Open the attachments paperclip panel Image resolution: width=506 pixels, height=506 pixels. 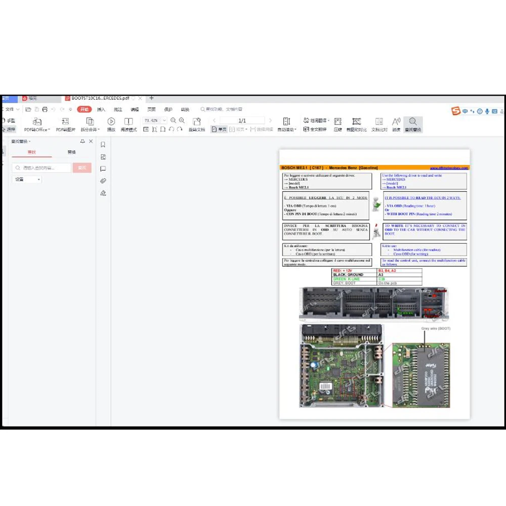(x=103, y=181)
